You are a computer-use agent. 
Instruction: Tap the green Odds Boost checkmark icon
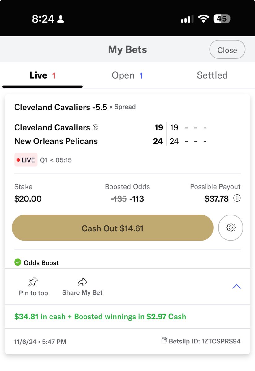click(18, 262)
